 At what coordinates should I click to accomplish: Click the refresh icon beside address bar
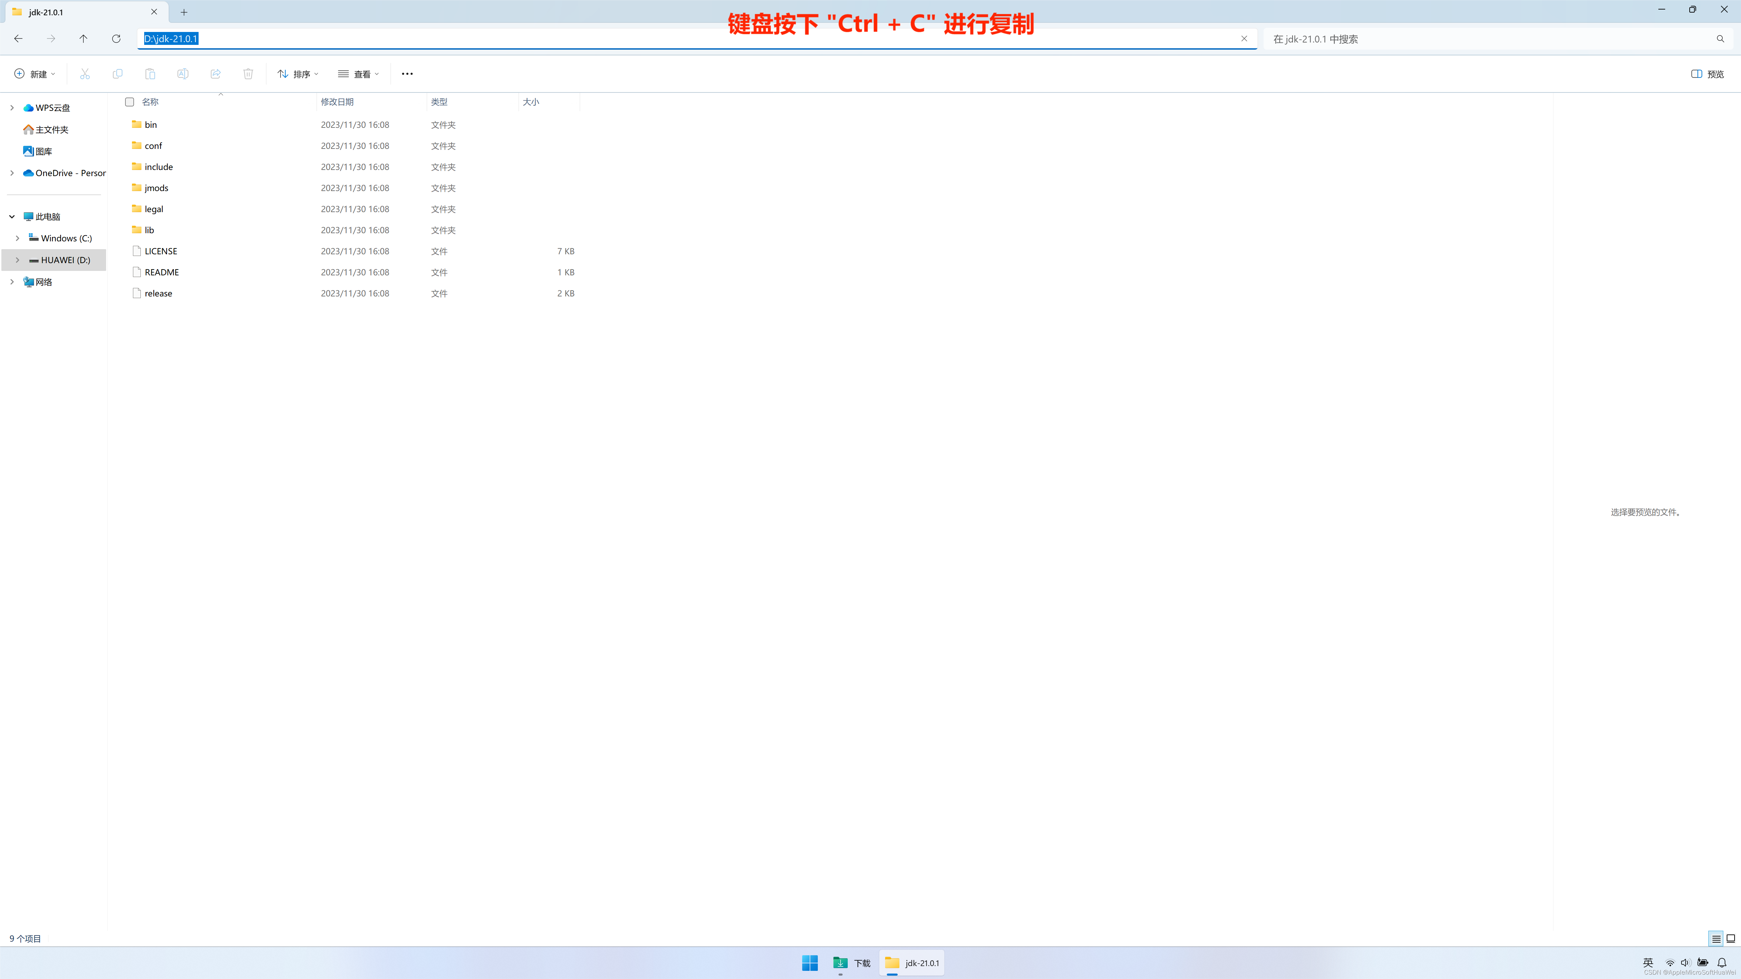pyautogui.click(x=116, y=38)
